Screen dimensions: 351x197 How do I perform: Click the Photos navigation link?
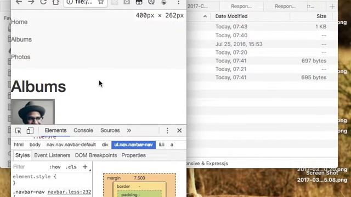pos(21,57)
